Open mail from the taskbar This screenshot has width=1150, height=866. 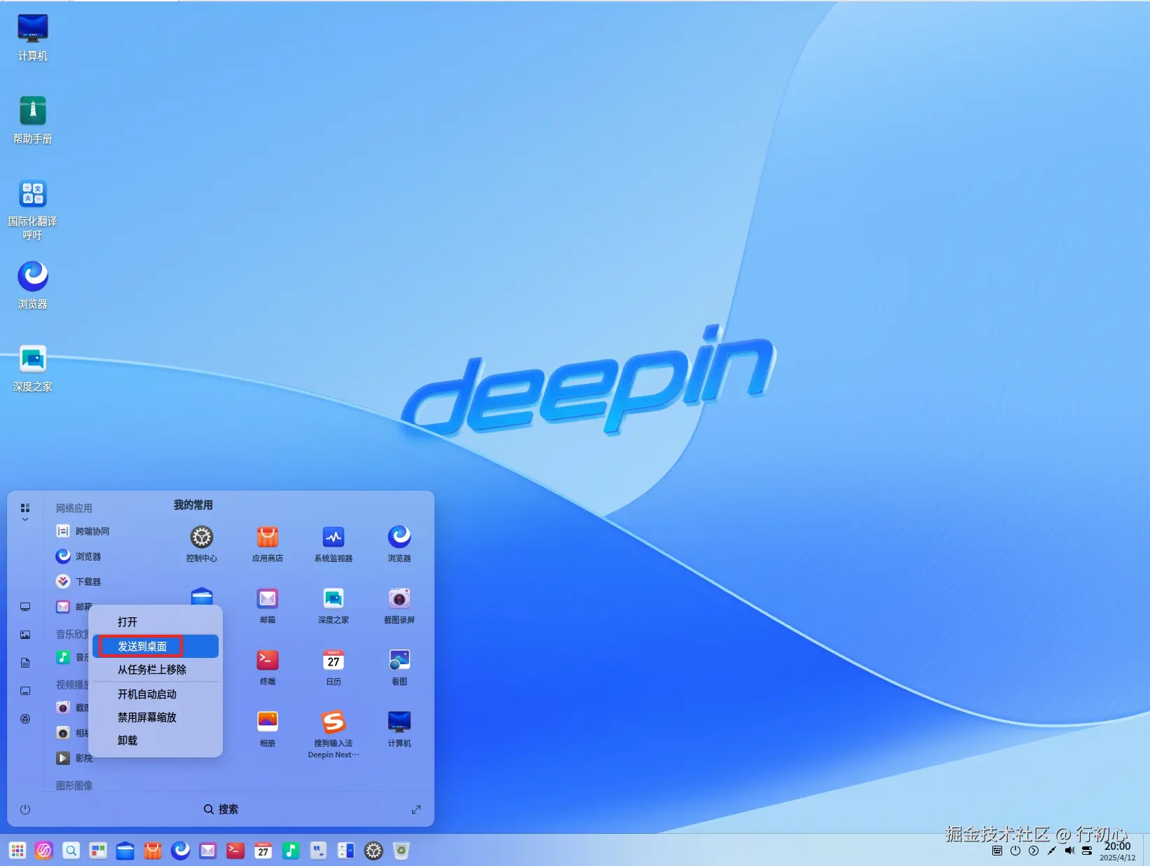[x=208, y=851]
